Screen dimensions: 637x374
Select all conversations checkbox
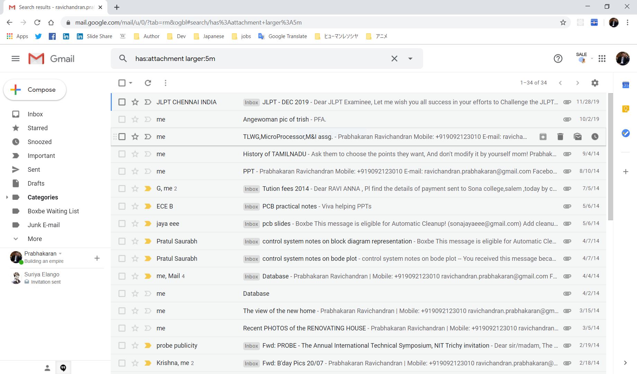(x=122, y=83)
